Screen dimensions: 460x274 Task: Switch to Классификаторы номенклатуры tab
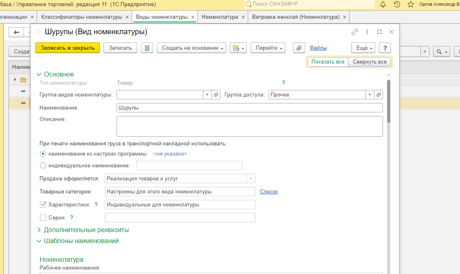point(81,17)
